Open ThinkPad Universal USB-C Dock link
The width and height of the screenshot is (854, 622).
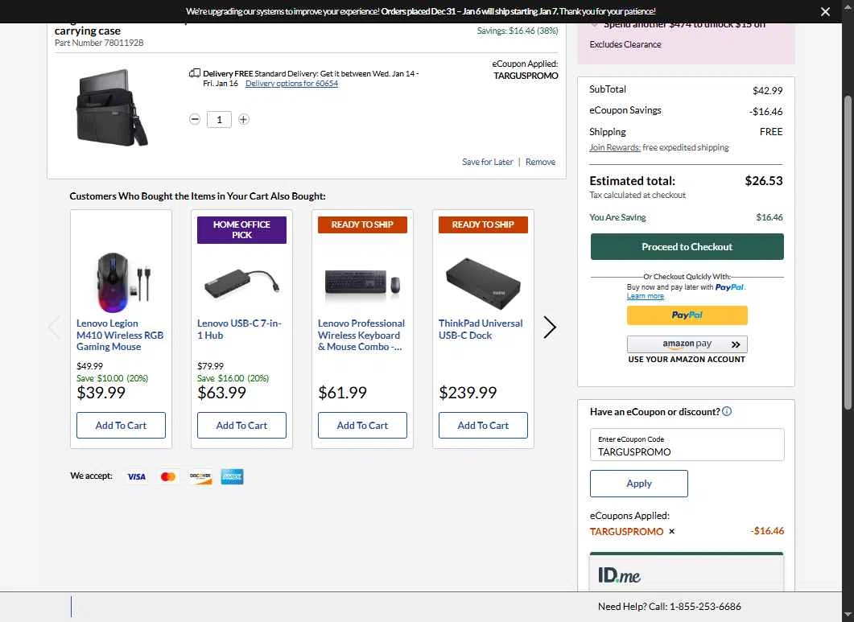(481, 329)
